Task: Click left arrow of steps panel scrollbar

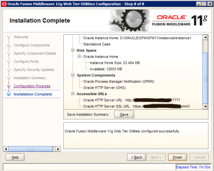Action: [x=6, y=149]
